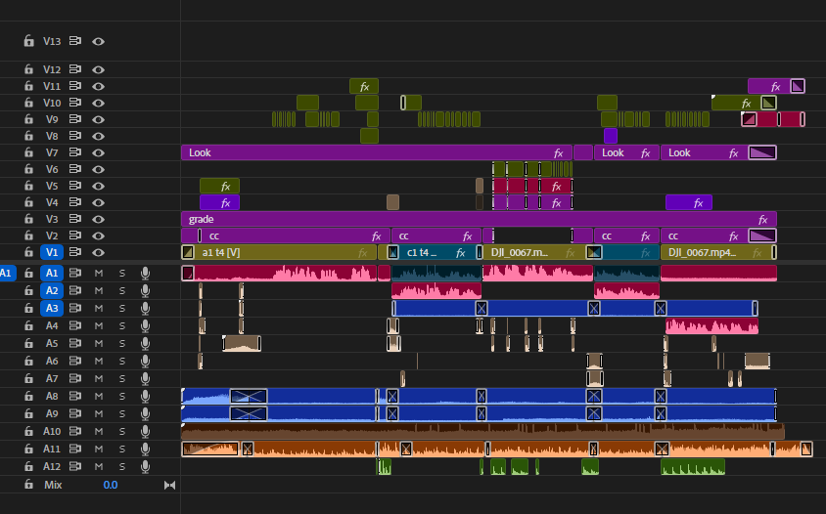Enable voice-over record on track A9
This screenshot has width=826, height=514.
(146, 414)
